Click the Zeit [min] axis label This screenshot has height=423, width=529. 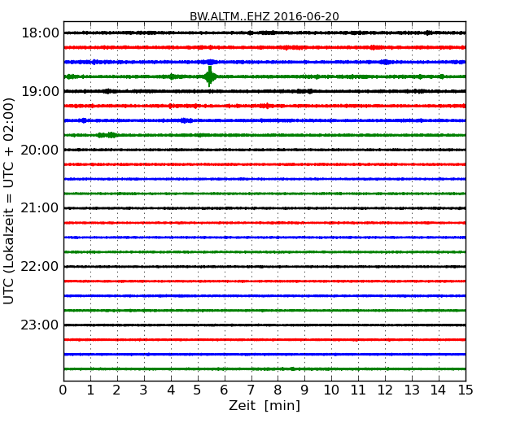[264, 405]
